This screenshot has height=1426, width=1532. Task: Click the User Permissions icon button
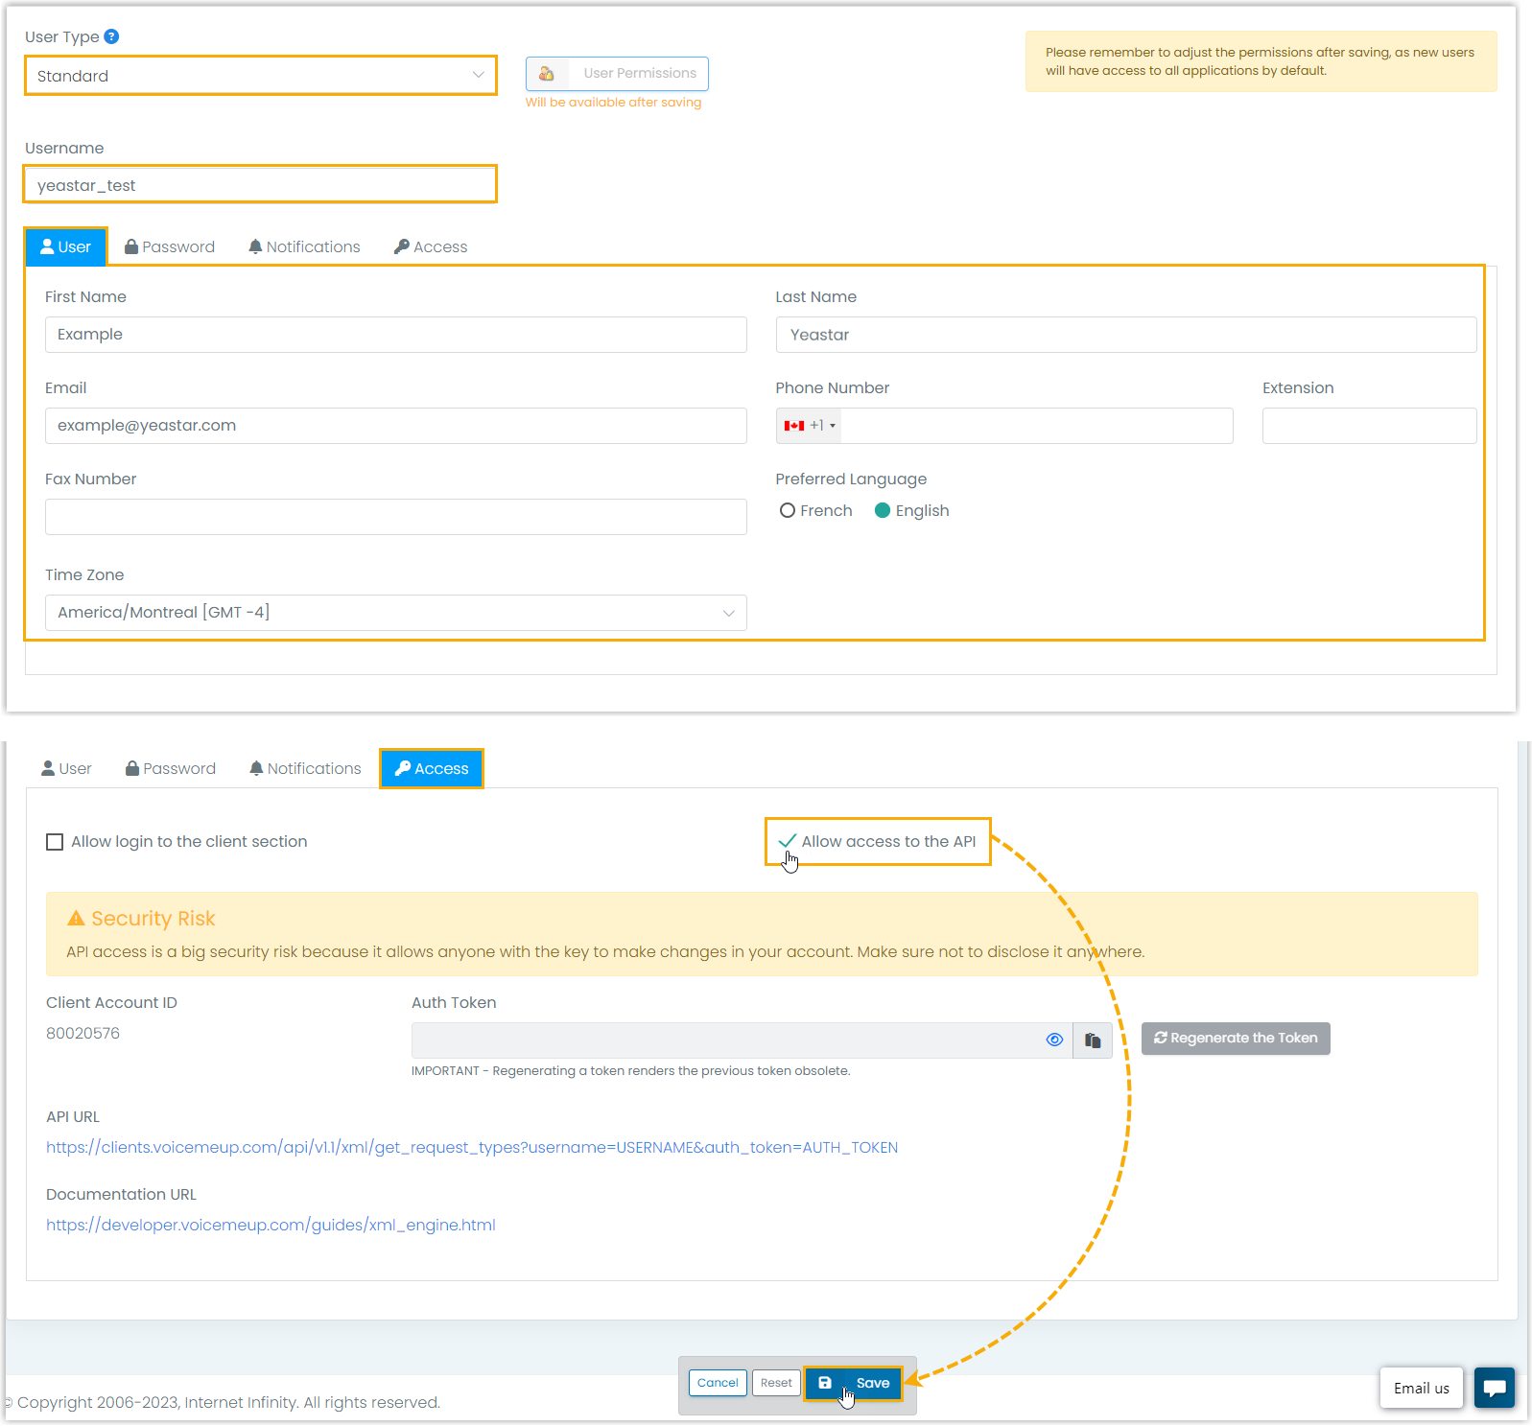tap(547, 74)
